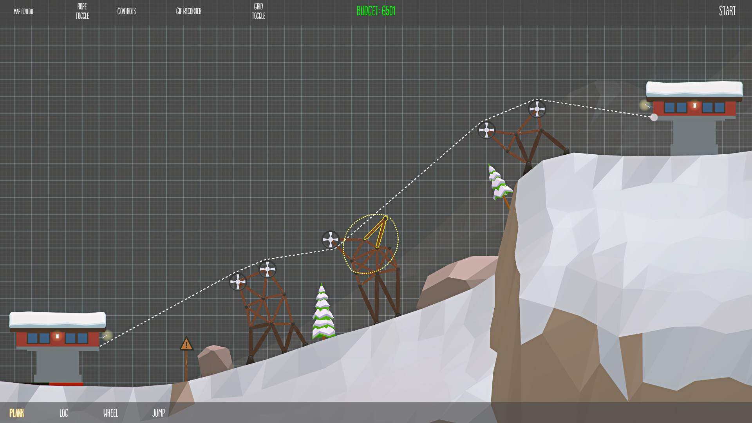Click the Budget counter display
This screenshot has height=423, width=752.
376,11
